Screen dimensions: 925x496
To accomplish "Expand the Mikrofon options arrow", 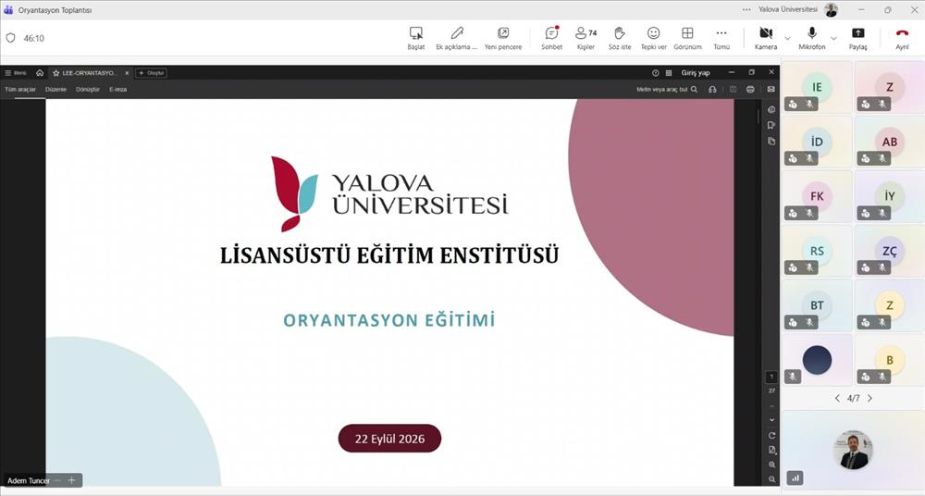I will click(833, 38).
